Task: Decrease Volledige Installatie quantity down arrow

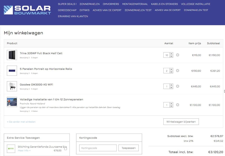Action: (171, 106)
